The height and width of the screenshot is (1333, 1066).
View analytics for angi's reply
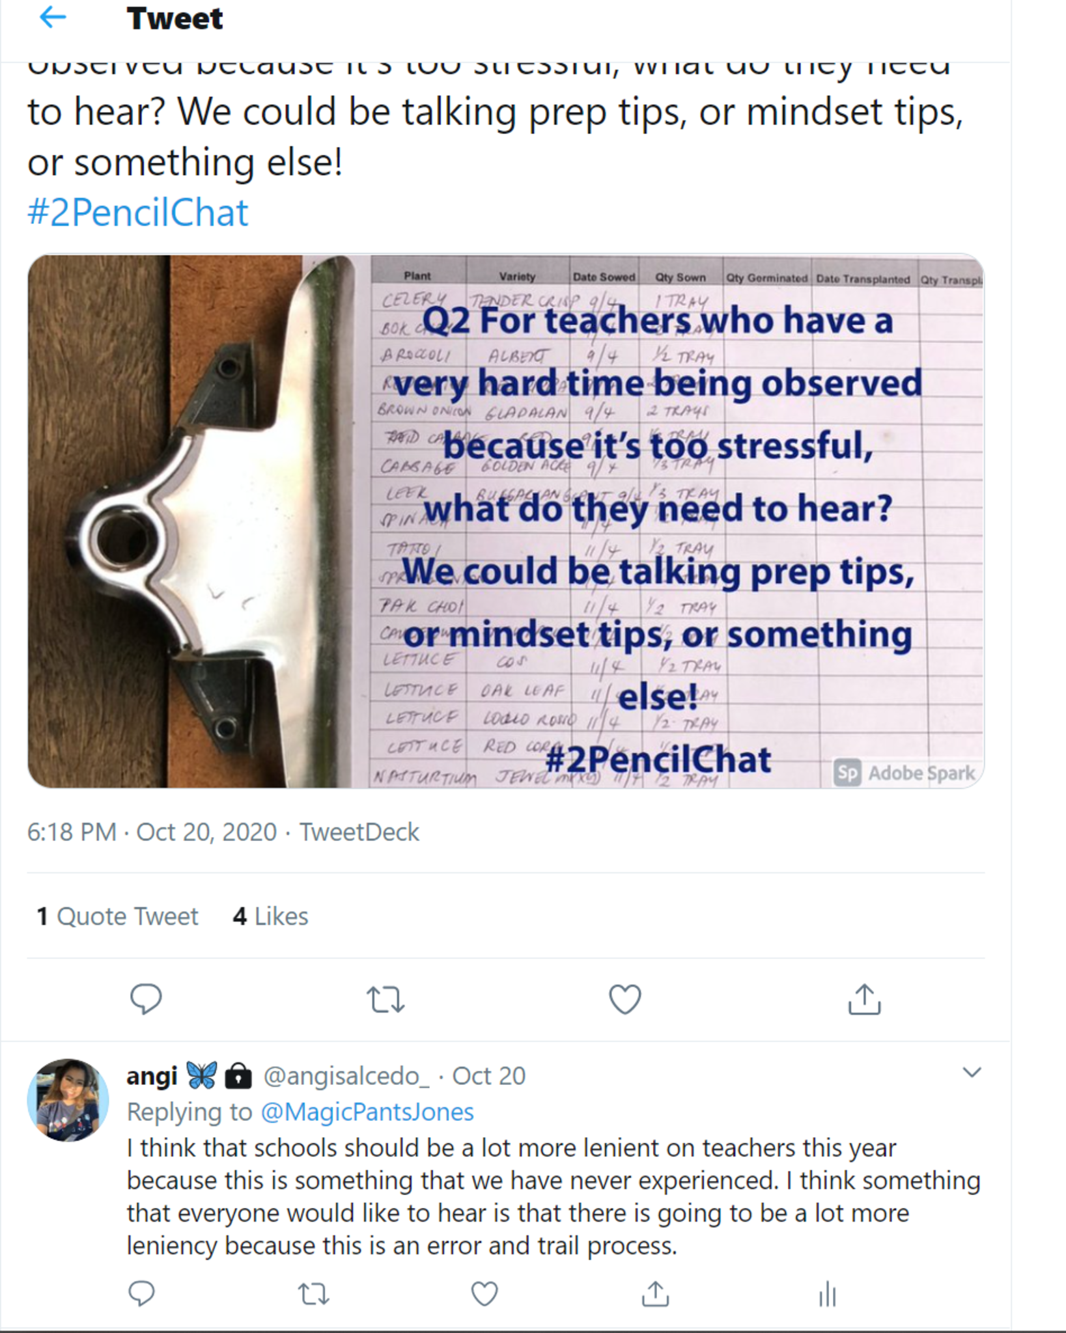tap(827, 1293)
